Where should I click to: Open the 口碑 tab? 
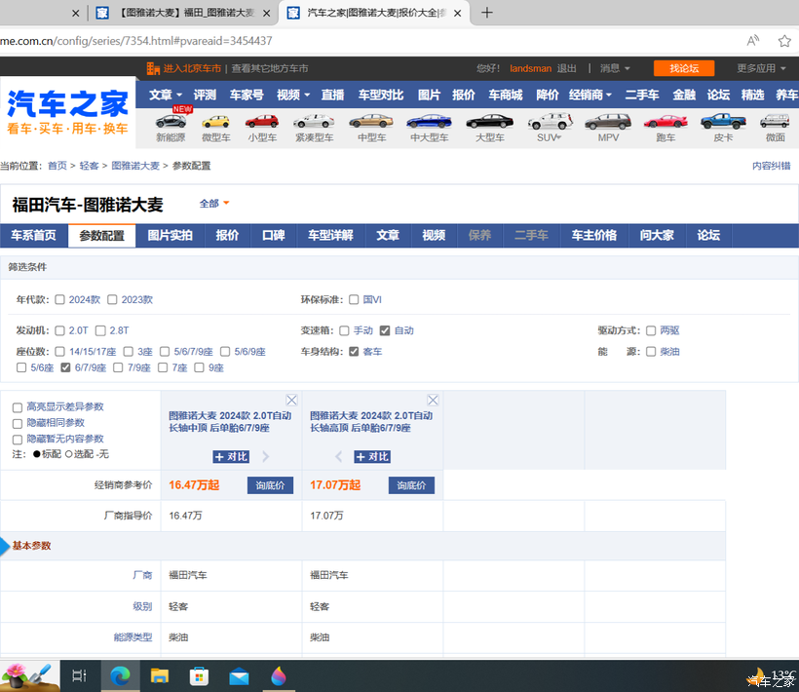[274, 236]
